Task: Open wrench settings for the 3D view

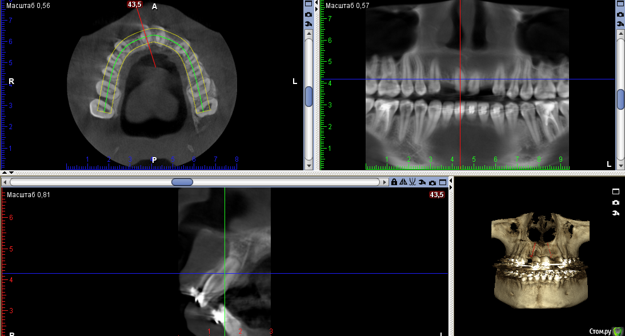Action: 615,213
